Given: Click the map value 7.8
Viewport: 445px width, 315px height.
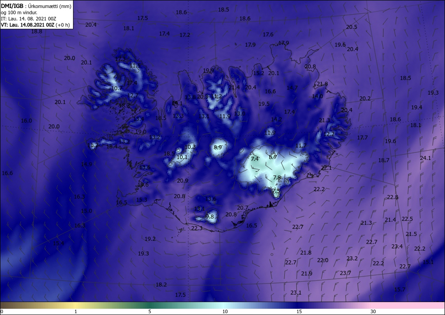Looking at the screenshot, I should coord(277,178).
